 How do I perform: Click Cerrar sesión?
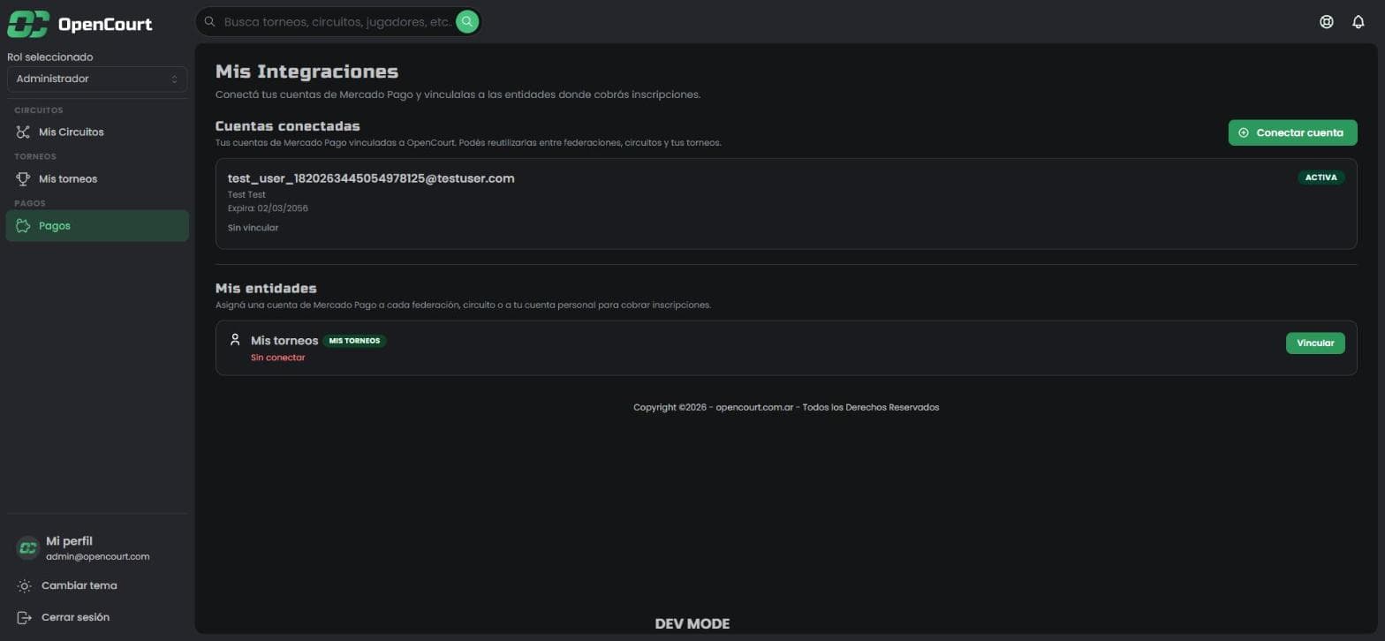coord(97,618)
